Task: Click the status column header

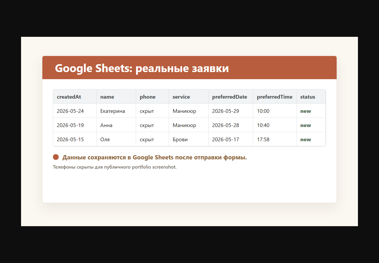Action: click(311, 97)
